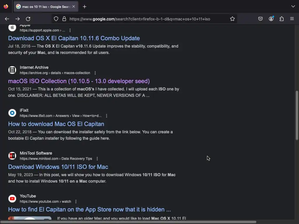
Task: Open How to find El Capitan video link
Action: [89, 209]
